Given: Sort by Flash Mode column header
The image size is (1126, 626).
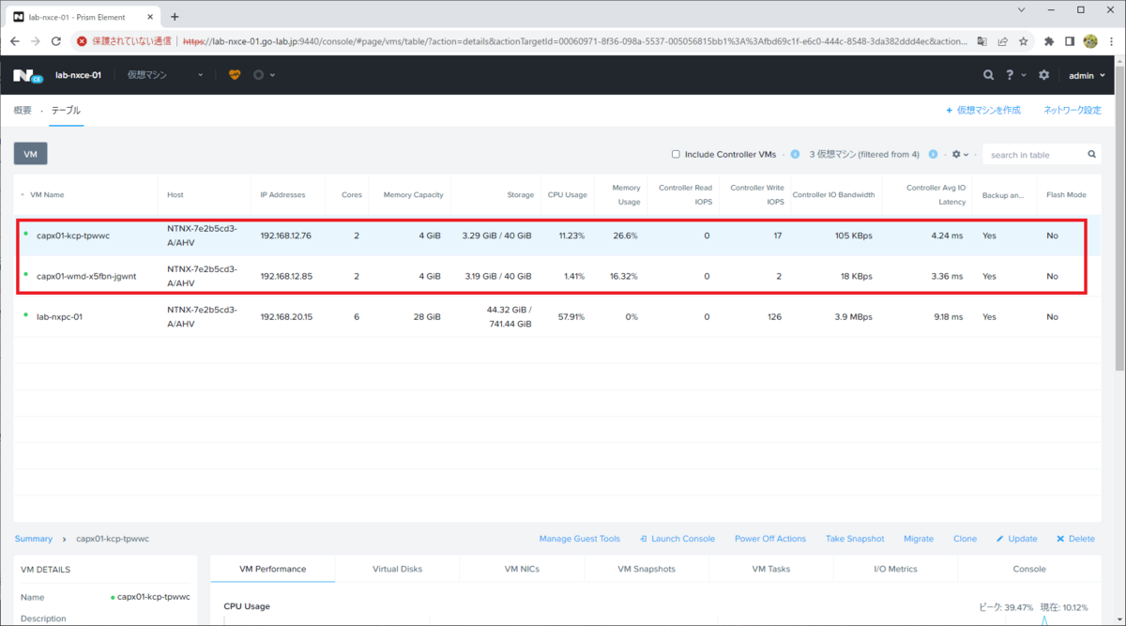Looking at the screenshot, I should pyautogui.click(x=1066, y=195).
